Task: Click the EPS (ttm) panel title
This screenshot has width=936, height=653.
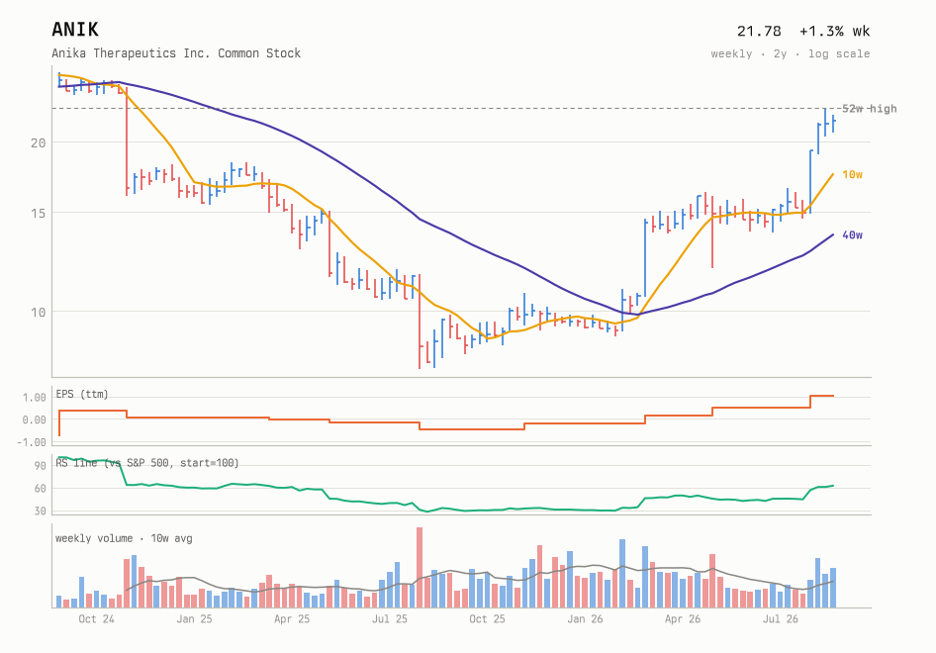Action: [82, 394]
